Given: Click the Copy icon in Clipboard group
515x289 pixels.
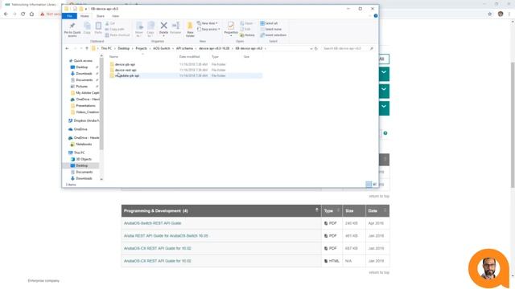Looking at the screenshot, I should click(x=87, y=28).
